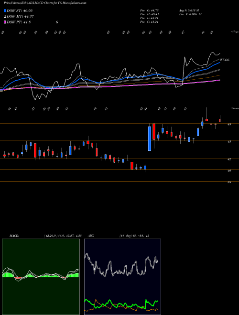Click the last red candlestick on the right
Image resolution: width=239 pixels, height=315 pixels.
220,120
